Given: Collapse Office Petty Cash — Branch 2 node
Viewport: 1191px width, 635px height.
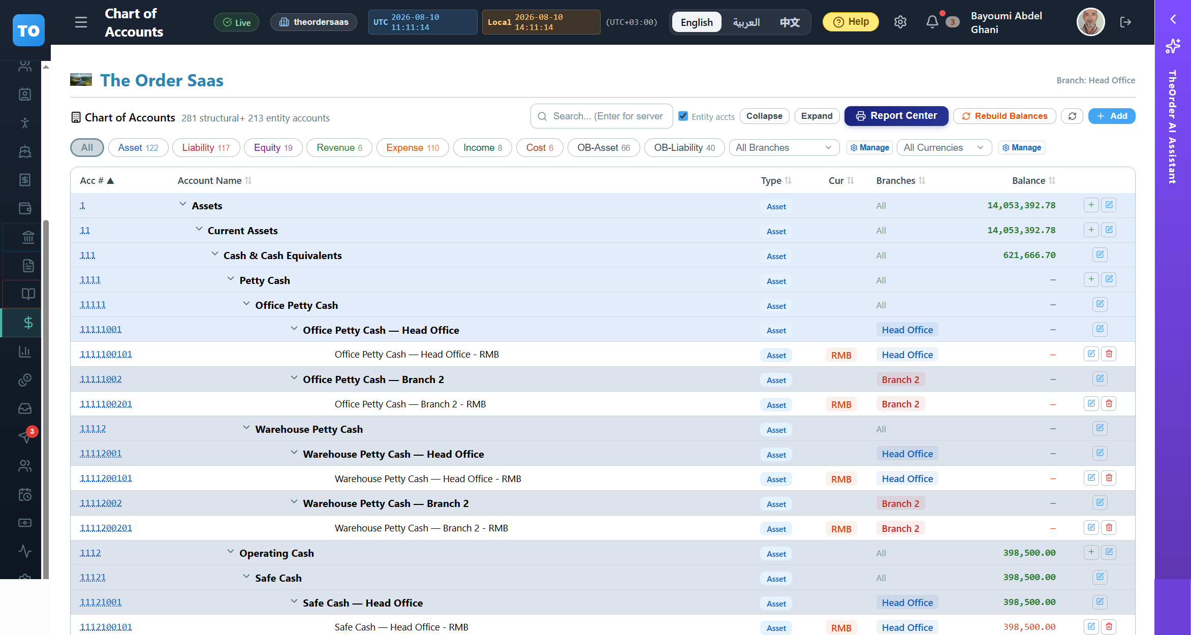Looking at the screenshot, I should tap(294, 378).
